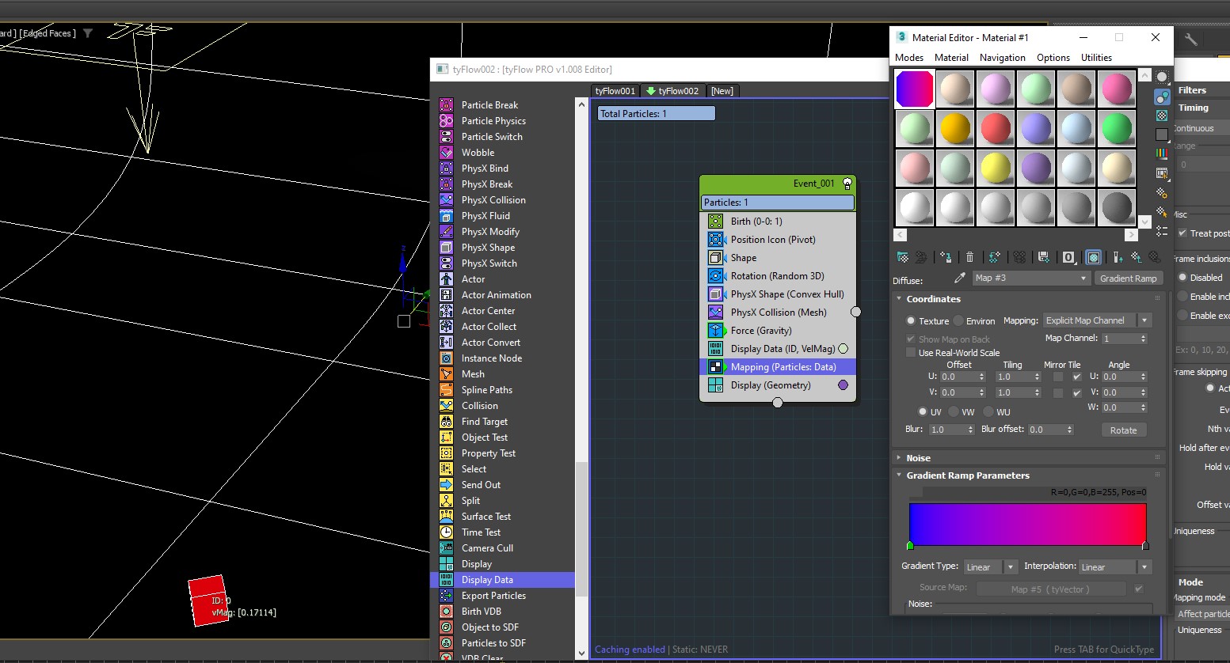This screenshot has height=663, width=1230.
Task: Click the operator list scrollbar down arrow
Action: [x=581, y=654]
